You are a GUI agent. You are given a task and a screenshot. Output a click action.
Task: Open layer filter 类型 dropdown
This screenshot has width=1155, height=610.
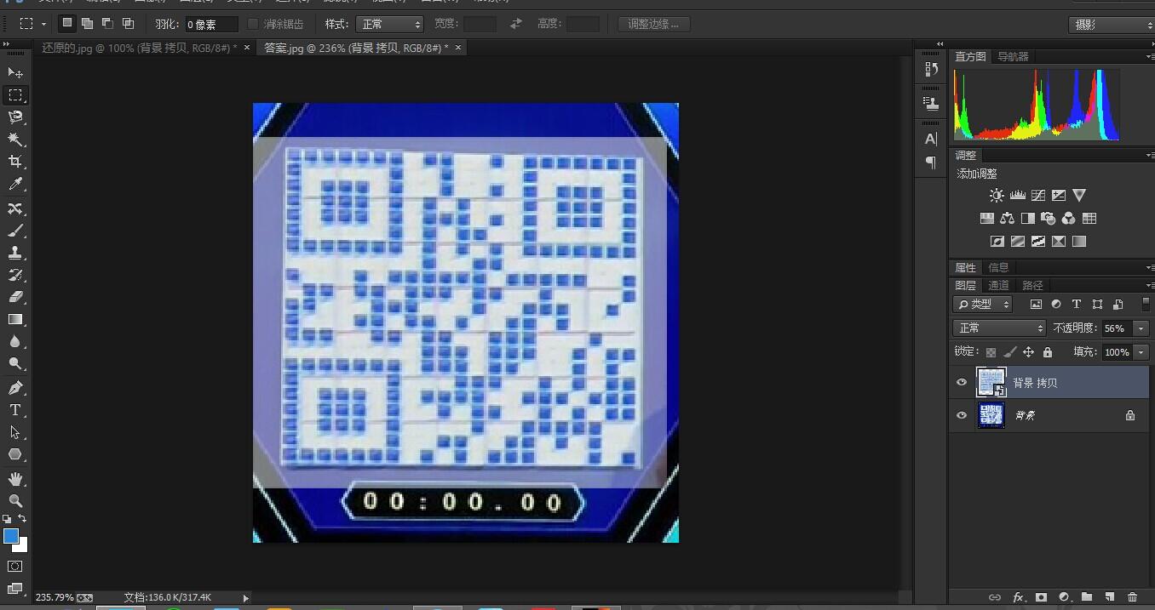tap(983, 305)
